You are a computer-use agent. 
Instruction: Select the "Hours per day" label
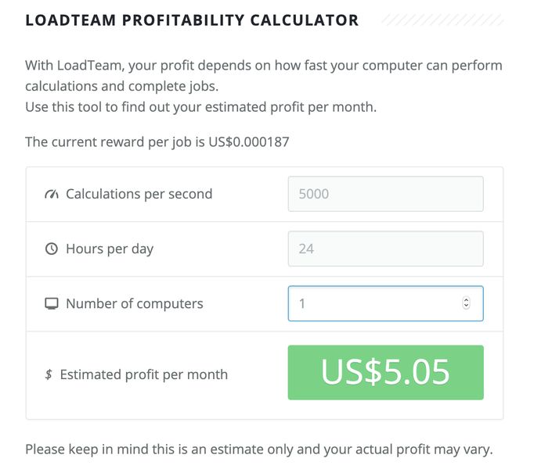tap(110, 249)
